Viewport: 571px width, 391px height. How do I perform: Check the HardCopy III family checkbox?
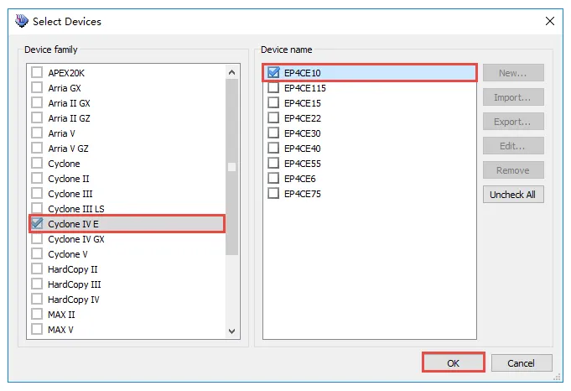tap(37, 284)
